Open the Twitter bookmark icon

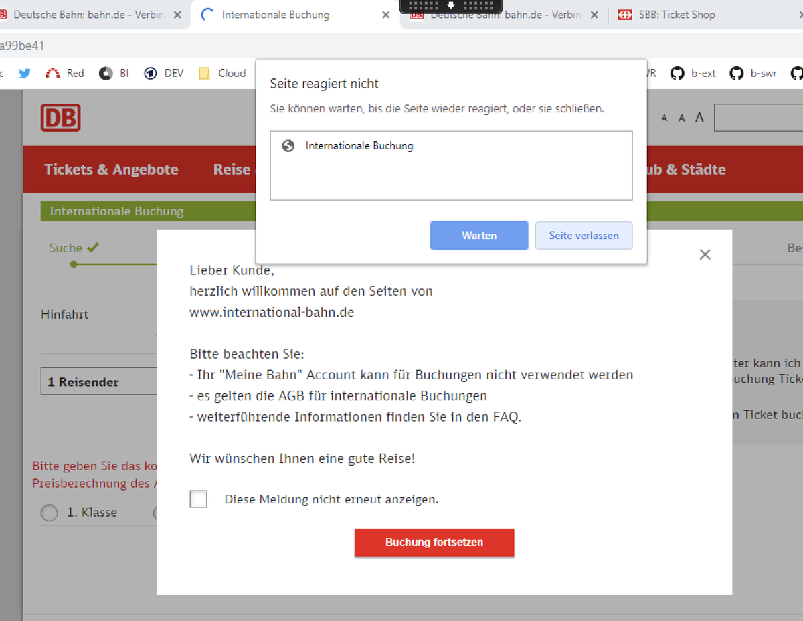coord(25,73)
